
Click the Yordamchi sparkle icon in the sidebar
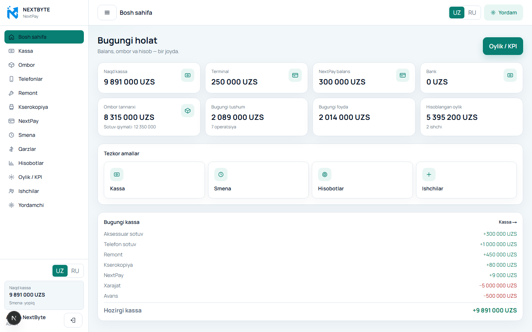pyautogui.click(x=11, y=205)
